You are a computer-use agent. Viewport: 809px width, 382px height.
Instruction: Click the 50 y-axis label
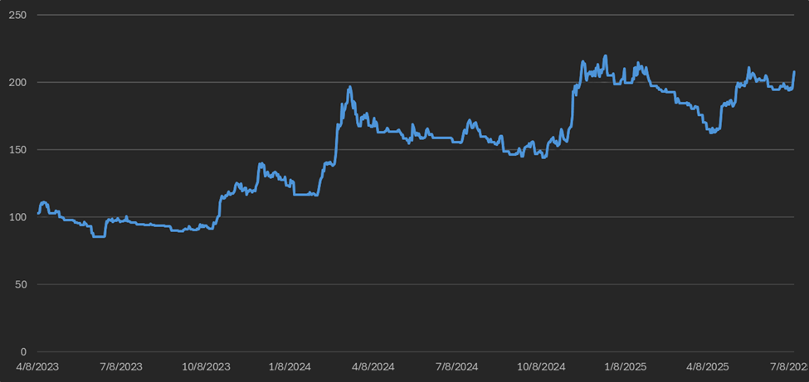pos(20,284)
